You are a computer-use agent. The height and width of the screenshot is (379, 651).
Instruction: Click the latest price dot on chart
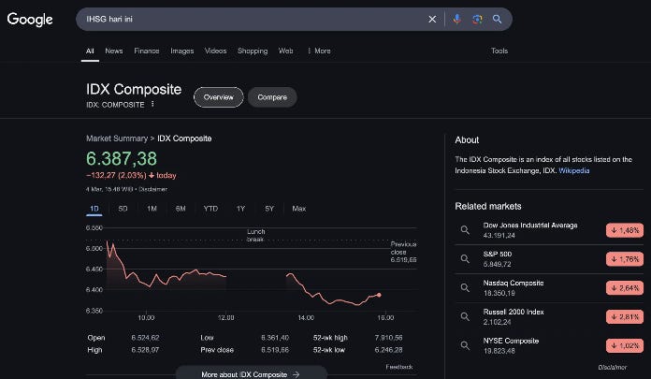click(379, 295)
